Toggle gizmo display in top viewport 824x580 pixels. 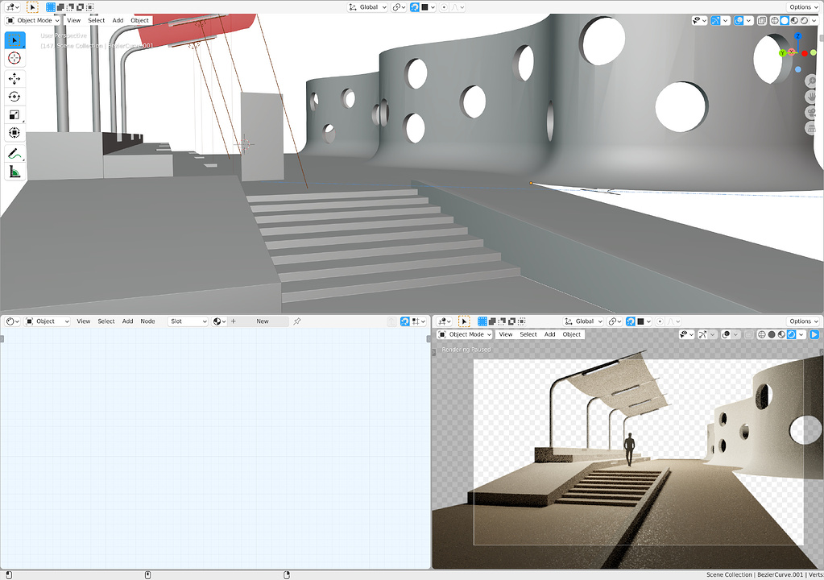pyautogui.click(x=716, y=20)
